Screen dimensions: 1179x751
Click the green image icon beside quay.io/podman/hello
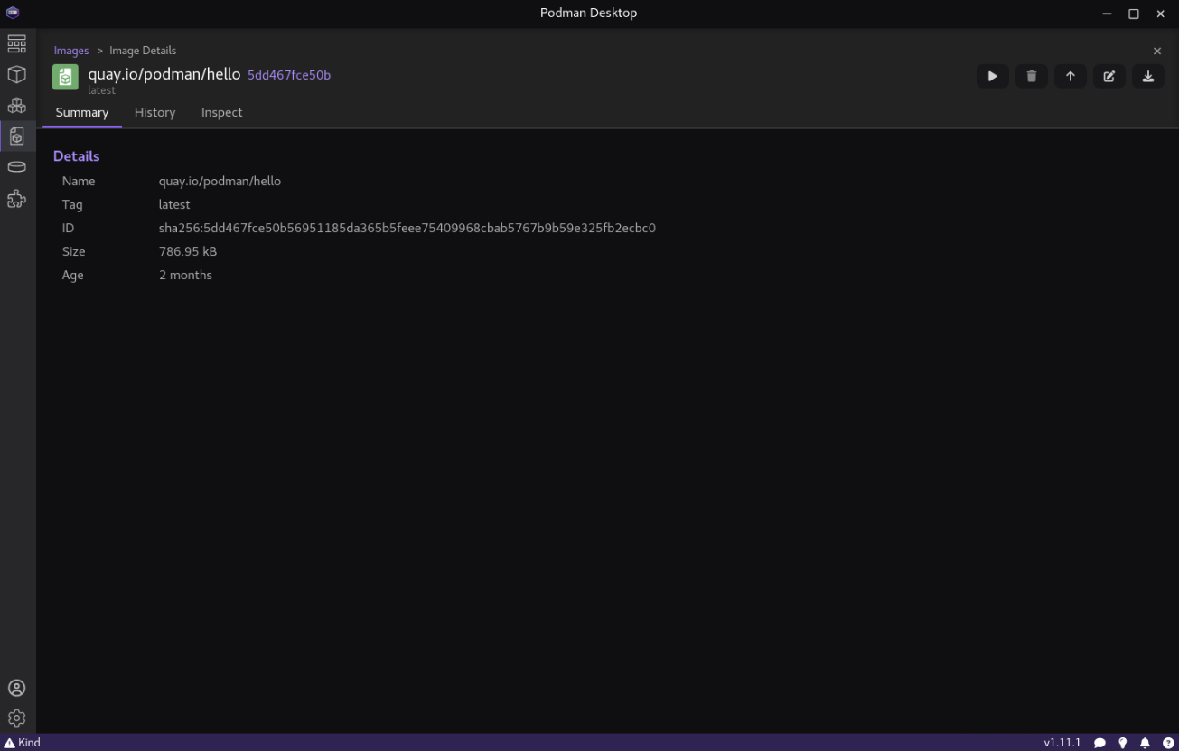click(x=65, y=77)
